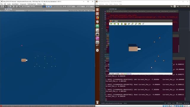Click the image icon in Main viewer toolbar
This screenshot has height=107, width=190.
(x=125, y=24)
